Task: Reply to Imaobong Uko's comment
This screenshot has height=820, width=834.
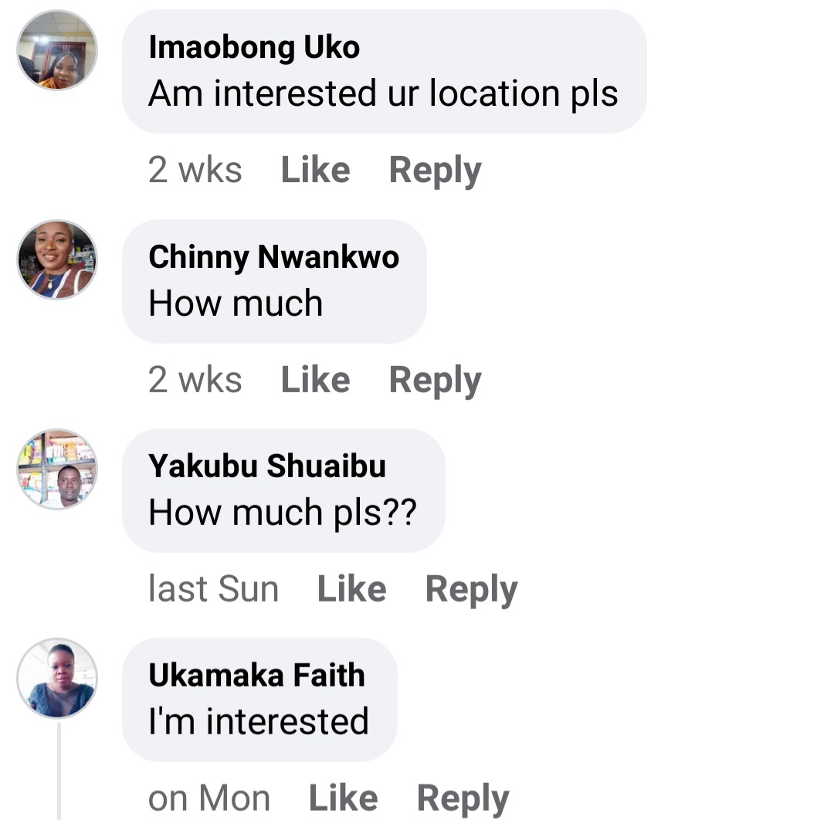Action: pyautogui.click(x=435, y=170)
